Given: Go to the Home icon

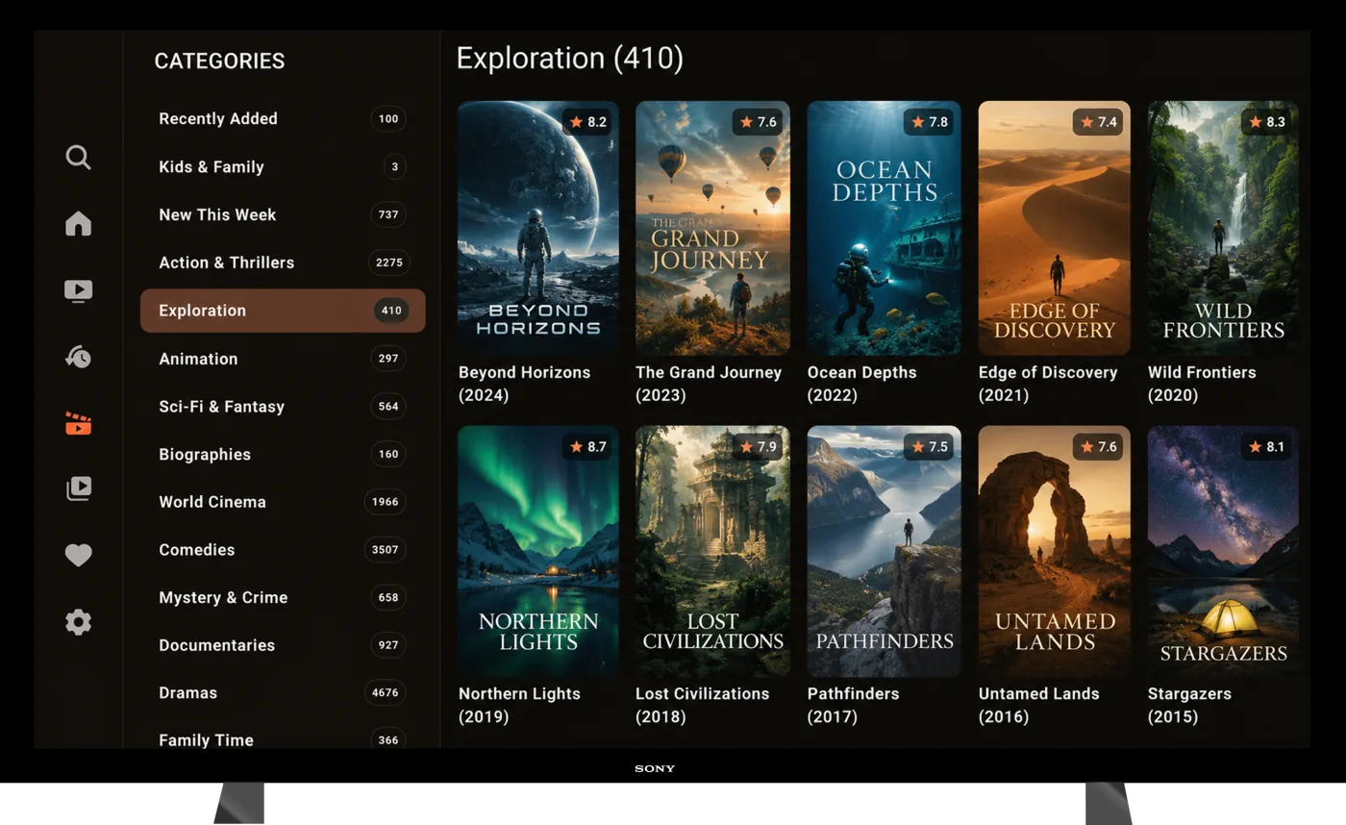Looking at the screenshot, I should 79,224.
